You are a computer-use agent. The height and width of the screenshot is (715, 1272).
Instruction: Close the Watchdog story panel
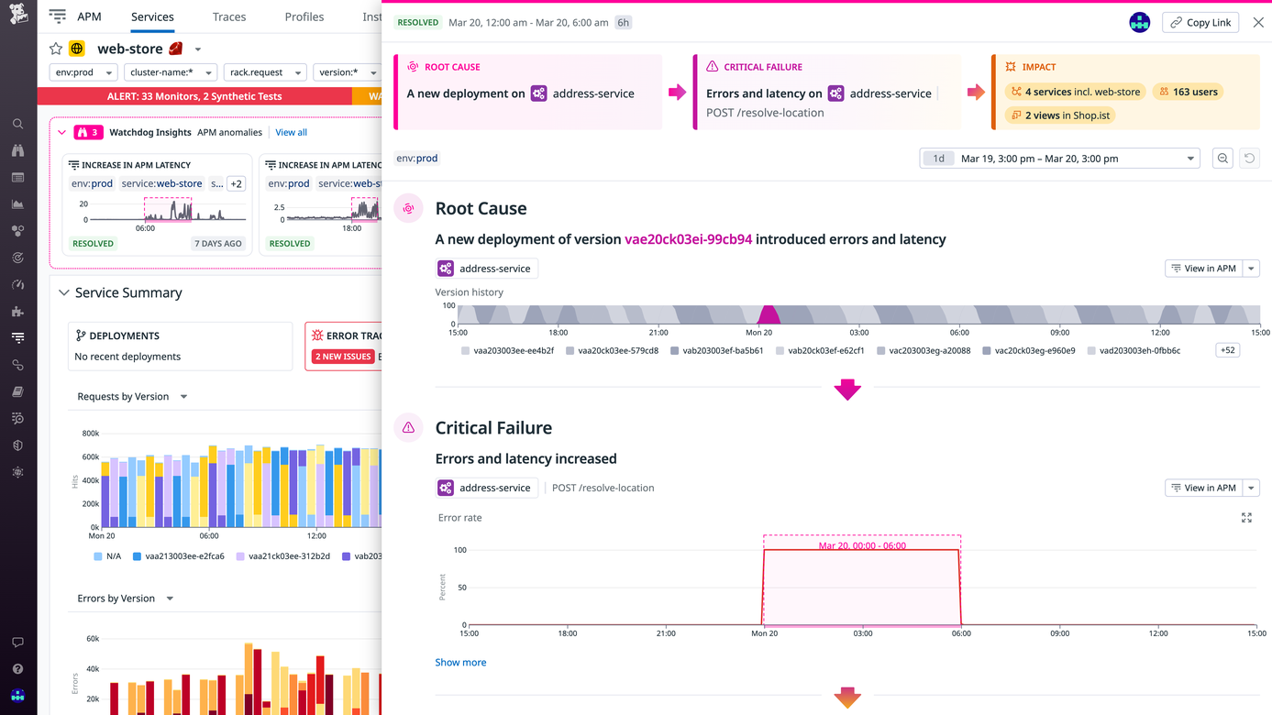1258,23
